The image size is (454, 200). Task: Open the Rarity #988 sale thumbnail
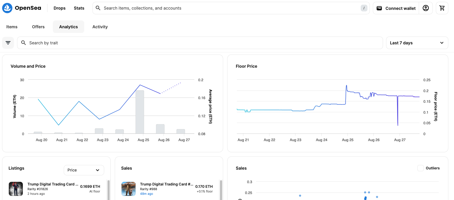click(128, 189)
